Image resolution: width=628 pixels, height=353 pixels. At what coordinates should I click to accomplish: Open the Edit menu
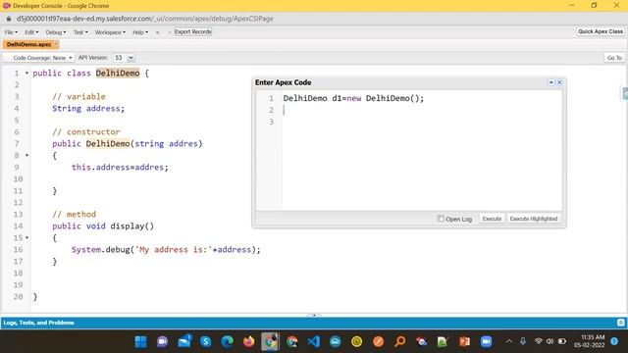[31, 32]
